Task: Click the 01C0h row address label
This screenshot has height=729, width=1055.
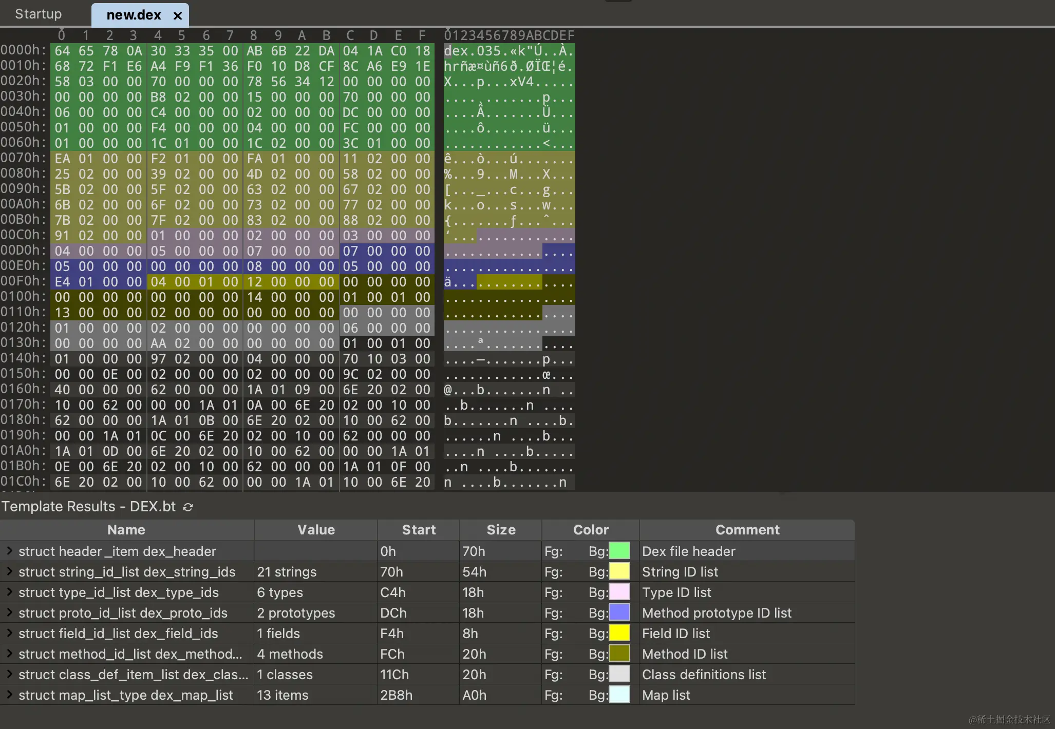Action: coord(23,481)
